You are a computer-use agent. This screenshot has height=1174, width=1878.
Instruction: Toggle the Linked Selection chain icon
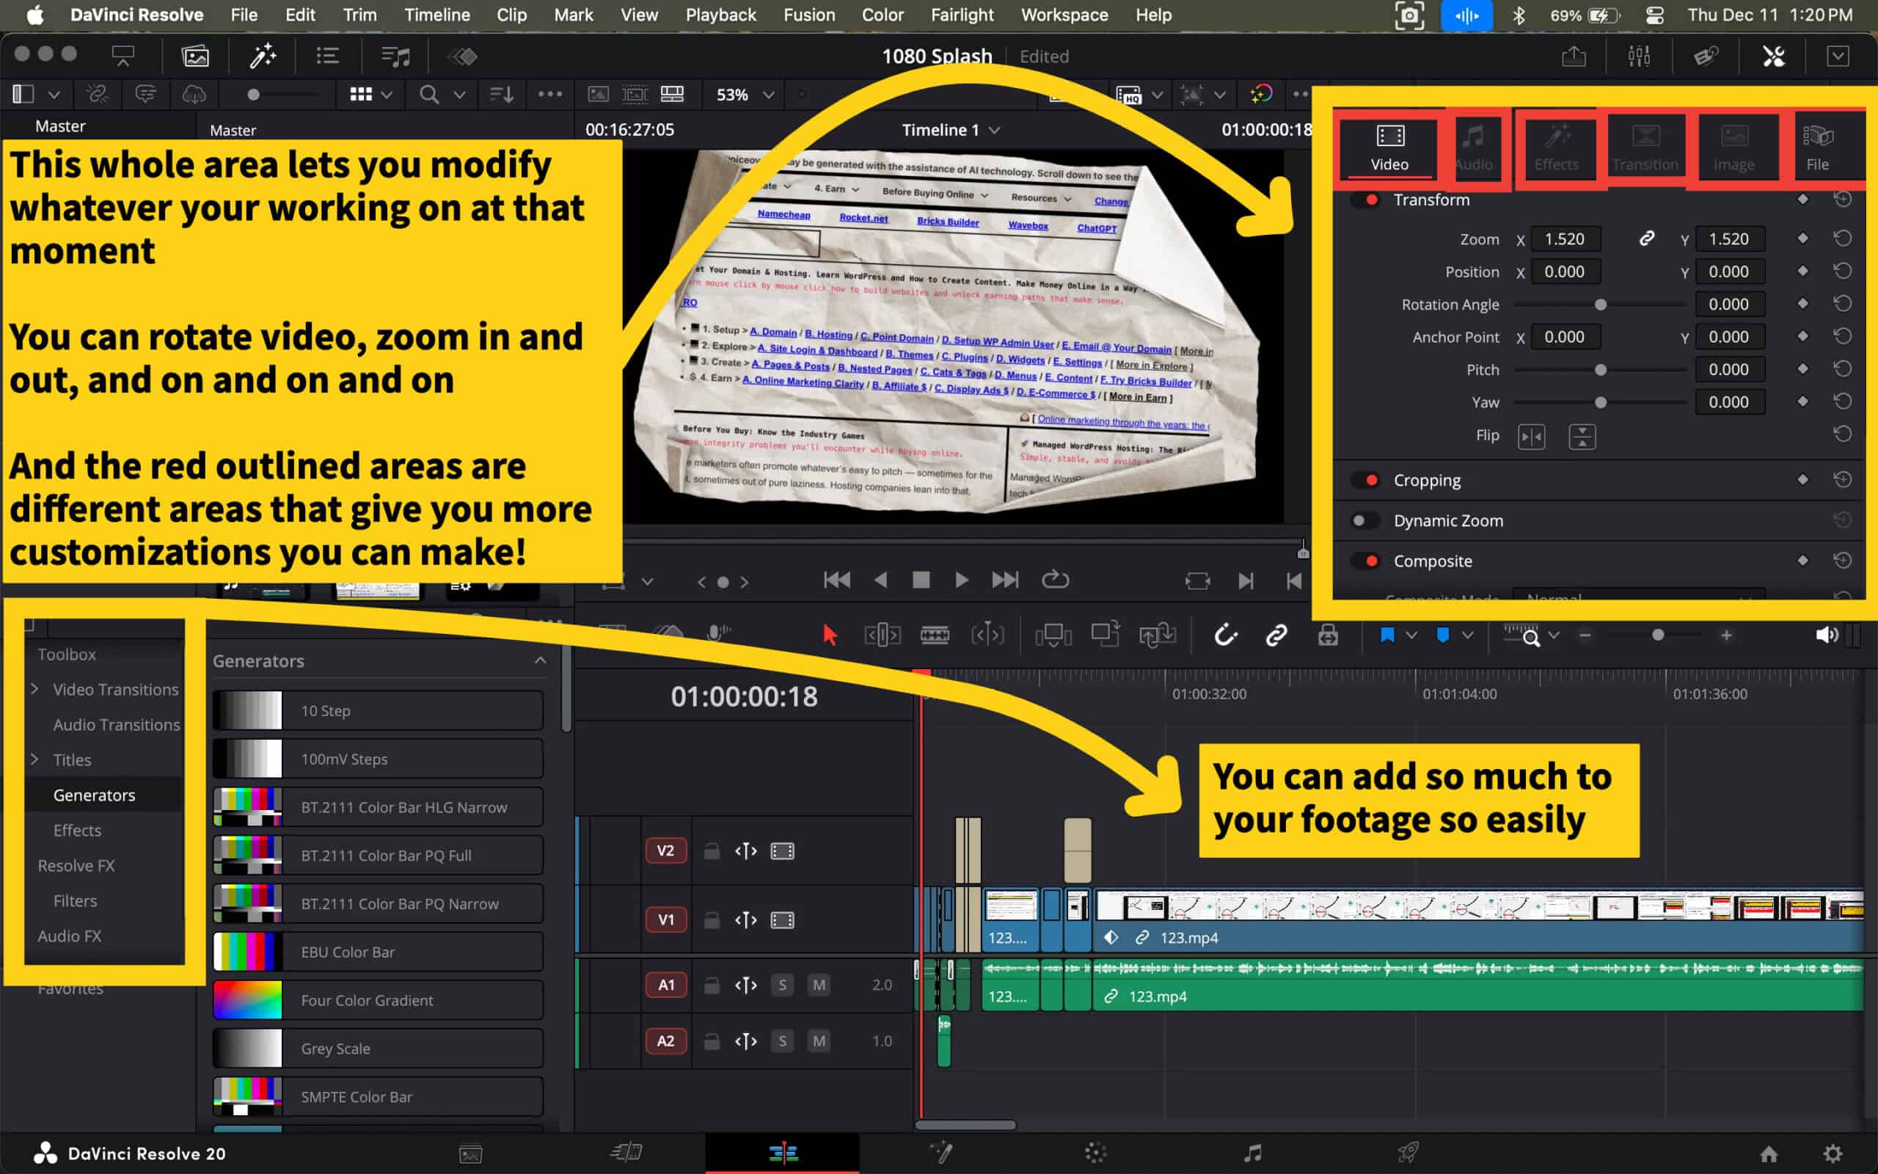pyautogui.click(x=1276, y=636)
